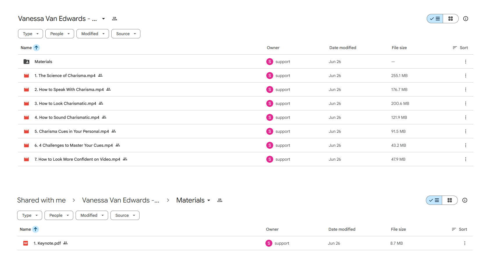Open Modified filter dropdown in Materials view
Screen dimensions: 493x265
click(92, 215)
